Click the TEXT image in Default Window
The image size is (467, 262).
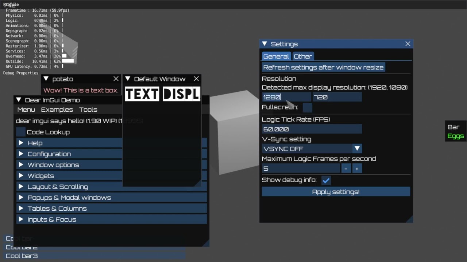pyautogui.click(x=142, y=94)
